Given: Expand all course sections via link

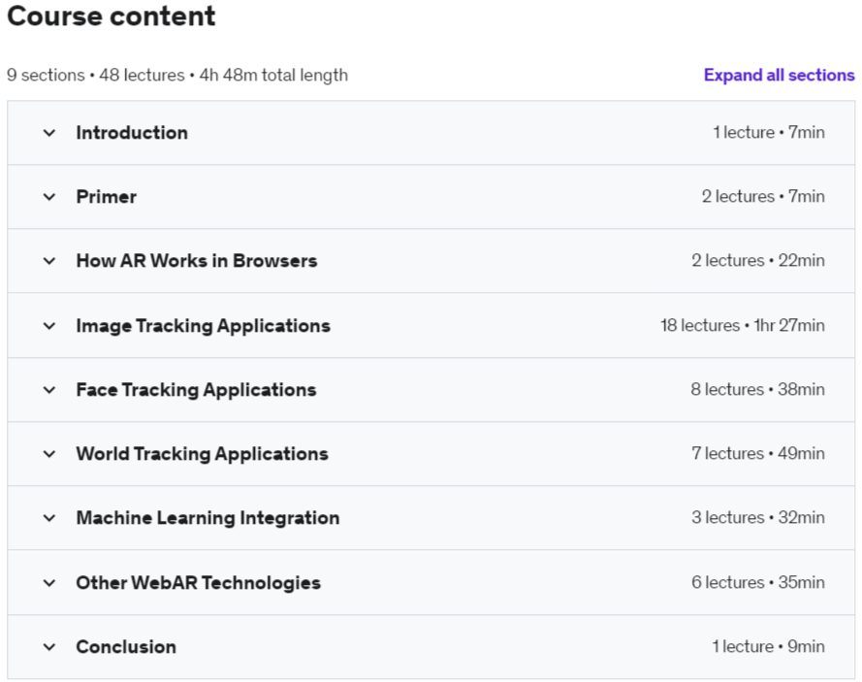Looking at the screenshot, I should (x=779, y=76).
